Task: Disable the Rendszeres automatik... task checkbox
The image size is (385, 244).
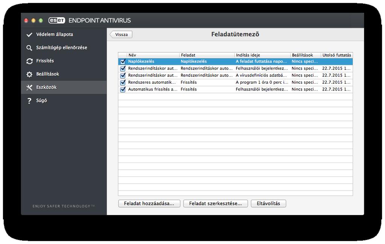Action: click(123, 83)
